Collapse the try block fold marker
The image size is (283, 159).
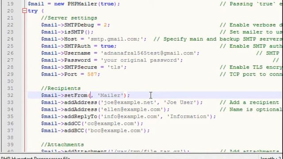click(25, 11)
